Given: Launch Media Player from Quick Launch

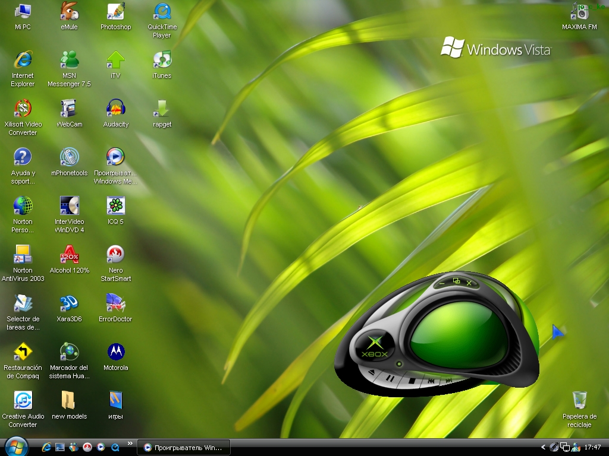Looking at the screenshot, I should (x=101, y=448).
